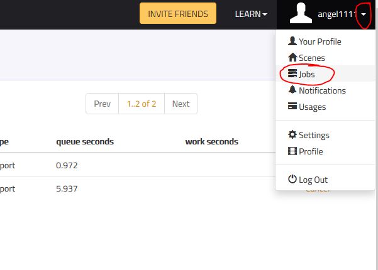The image size is (378, 270).
Task: Click the queue seconds column header
Action: (x=85, y=141)
